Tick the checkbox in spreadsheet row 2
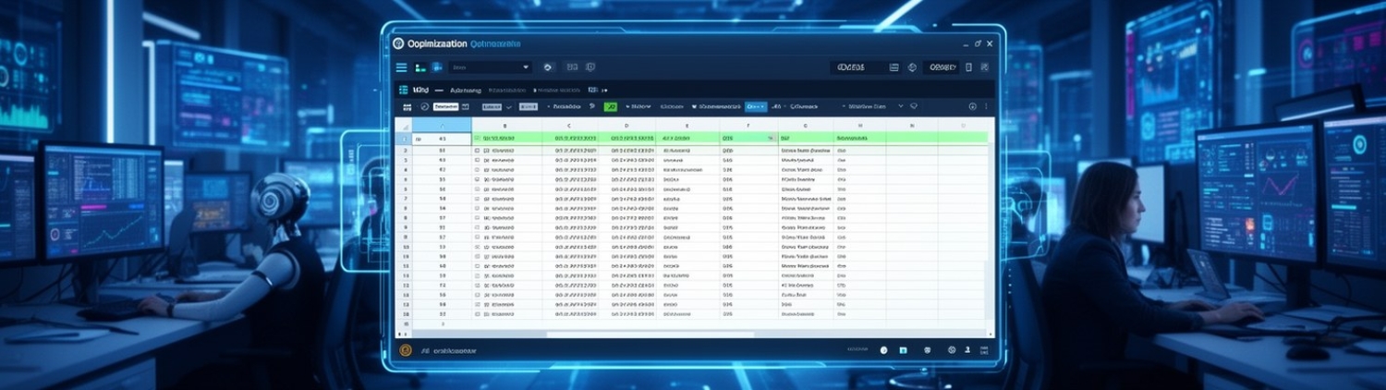 (x=477, y=150)
